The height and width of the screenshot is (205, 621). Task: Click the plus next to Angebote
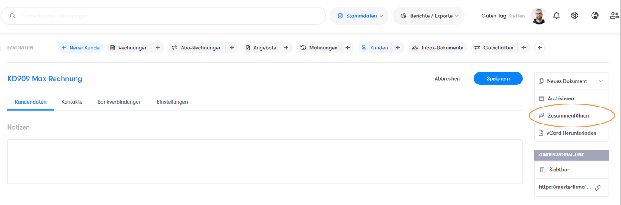286,48
